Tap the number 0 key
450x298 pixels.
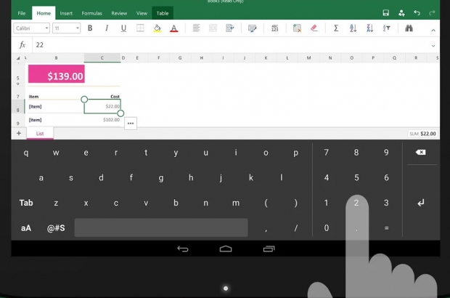[327, 228]
